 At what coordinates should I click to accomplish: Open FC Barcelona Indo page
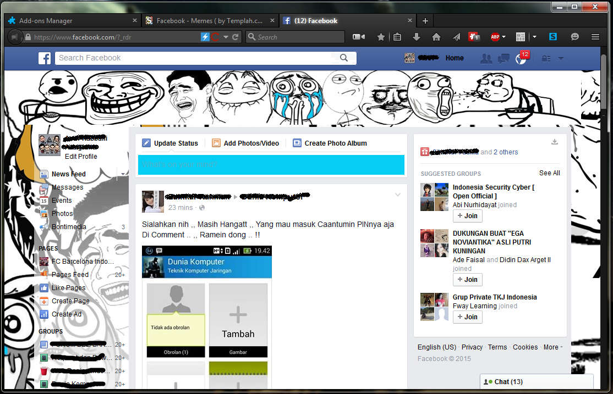click(83, 262)
